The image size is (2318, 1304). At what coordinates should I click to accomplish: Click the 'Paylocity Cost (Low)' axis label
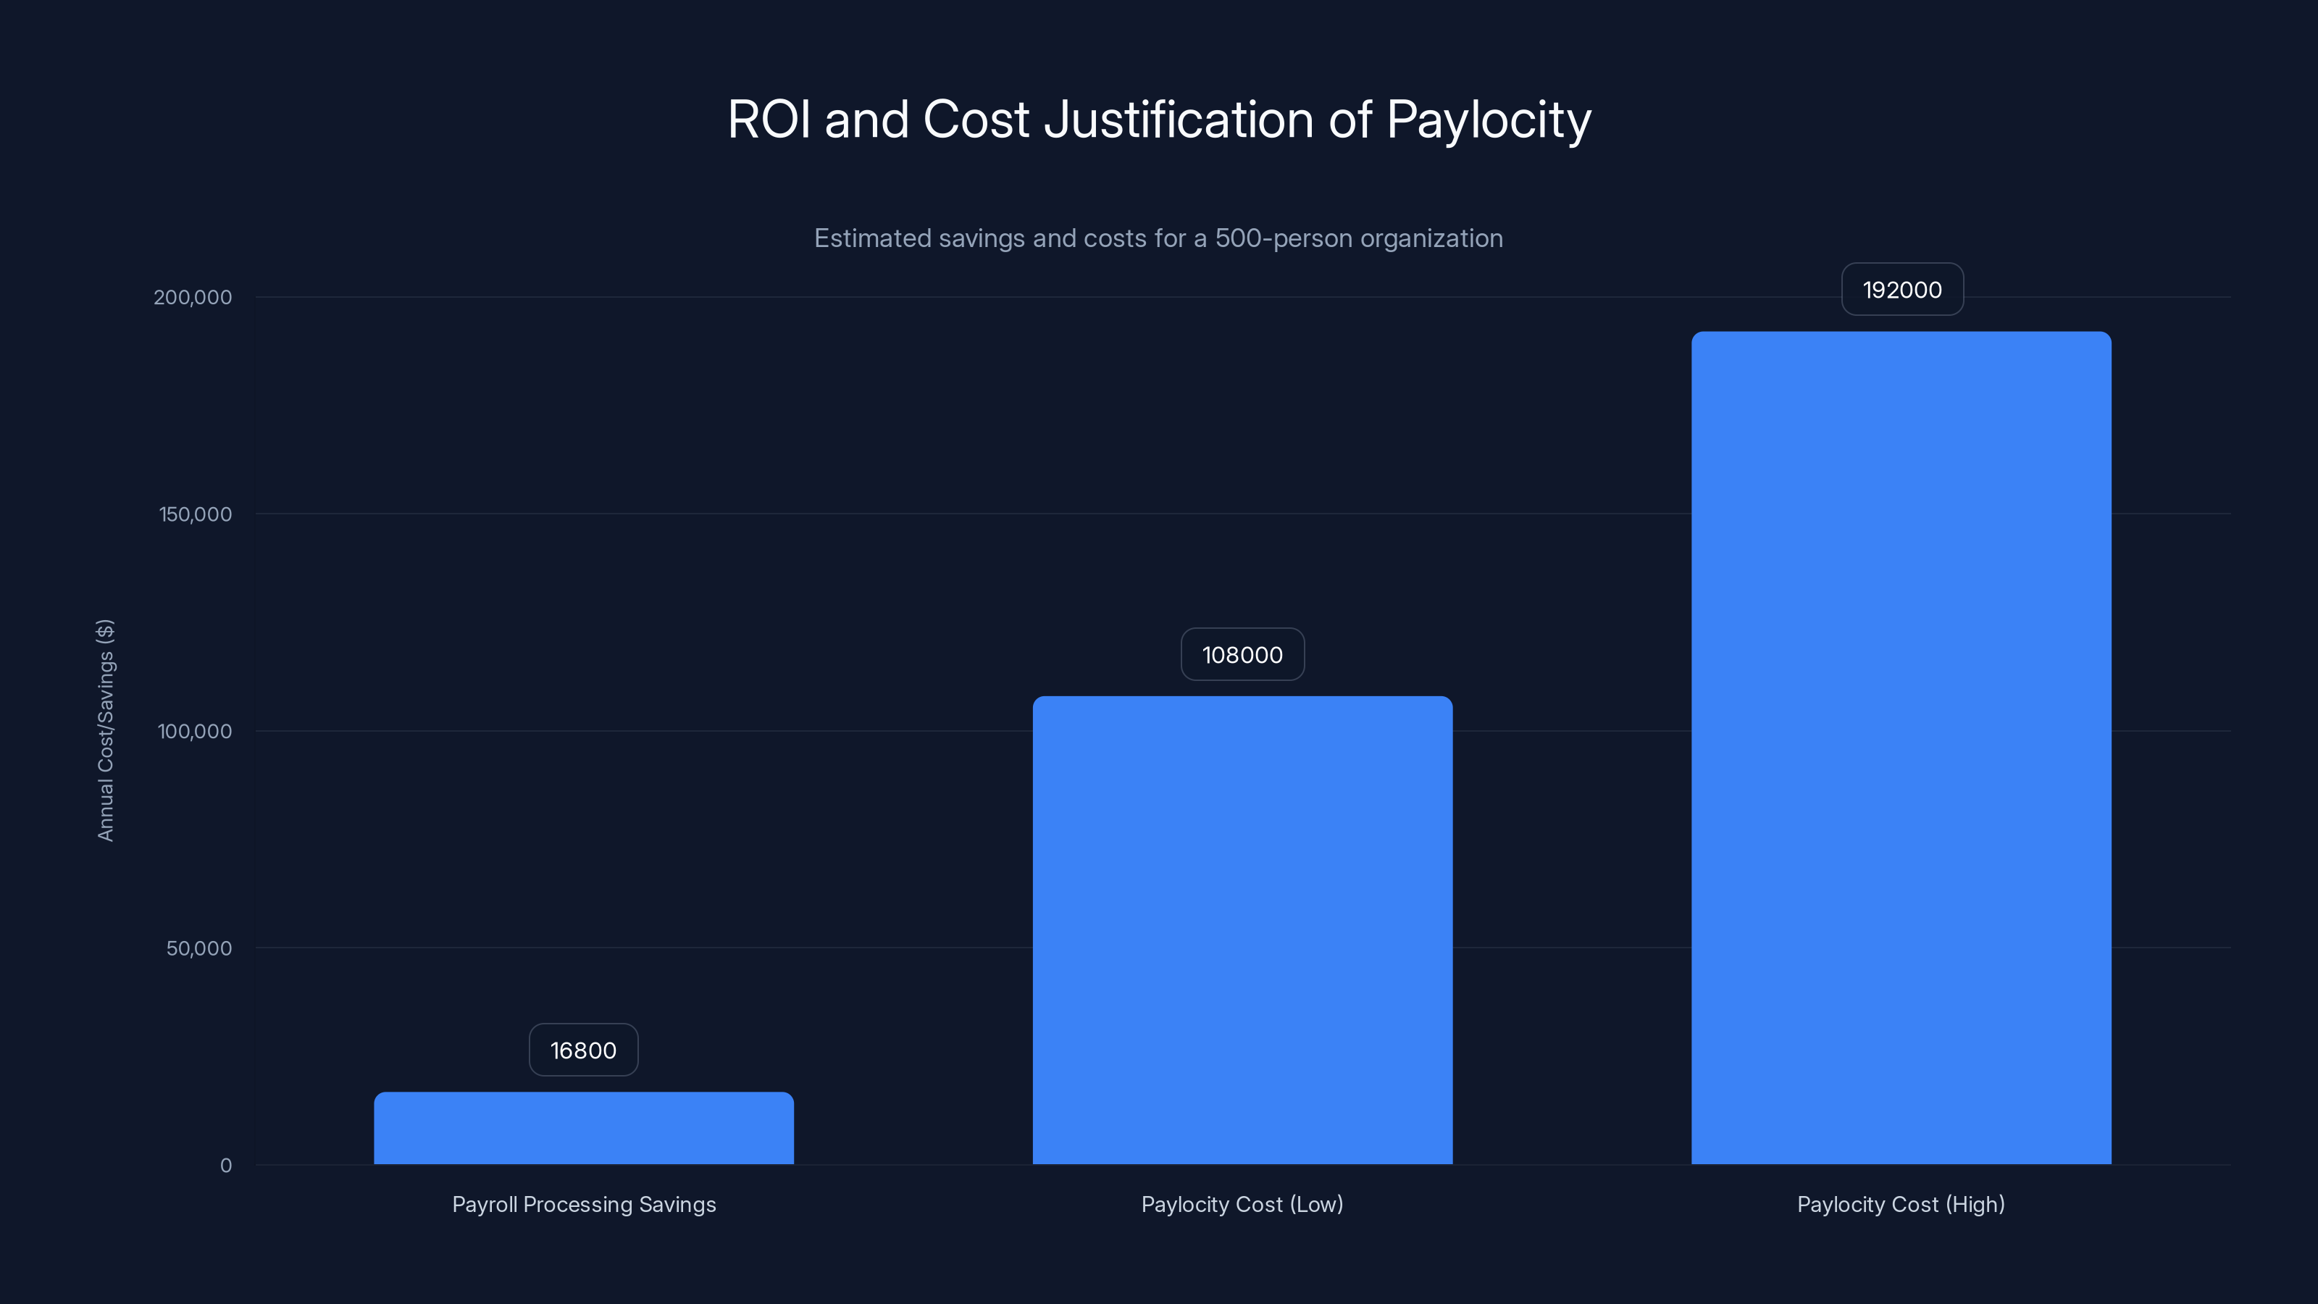coord(1243,1204)
